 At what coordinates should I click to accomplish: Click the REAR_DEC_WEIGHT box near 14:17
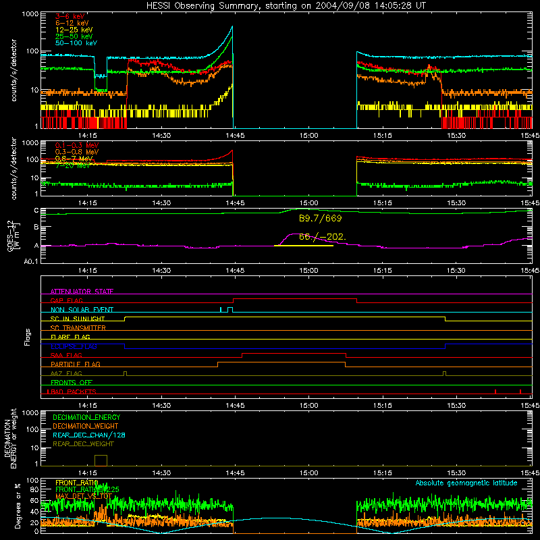[101, 460]
